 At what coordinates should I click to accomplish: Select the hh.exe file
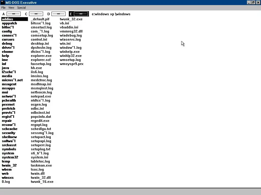pyautogui.click(x=36, y=68)
